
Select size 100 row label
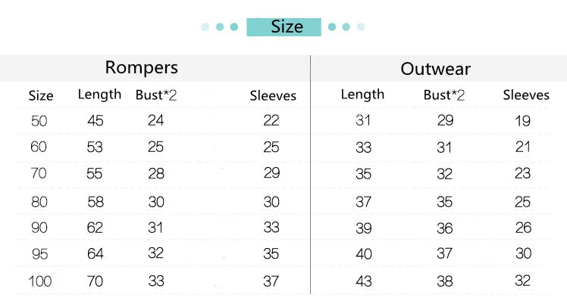pos(39,282)
